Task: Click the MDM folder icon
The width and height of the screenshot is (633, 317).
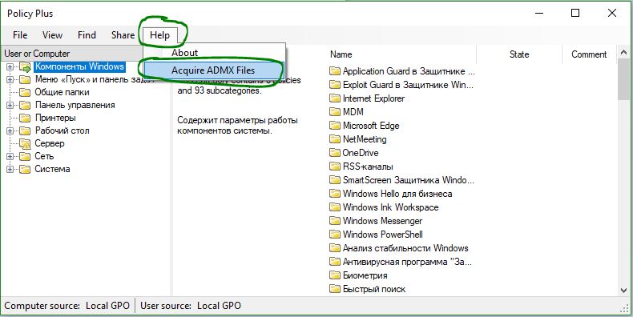Action: (x=335, y=112)
